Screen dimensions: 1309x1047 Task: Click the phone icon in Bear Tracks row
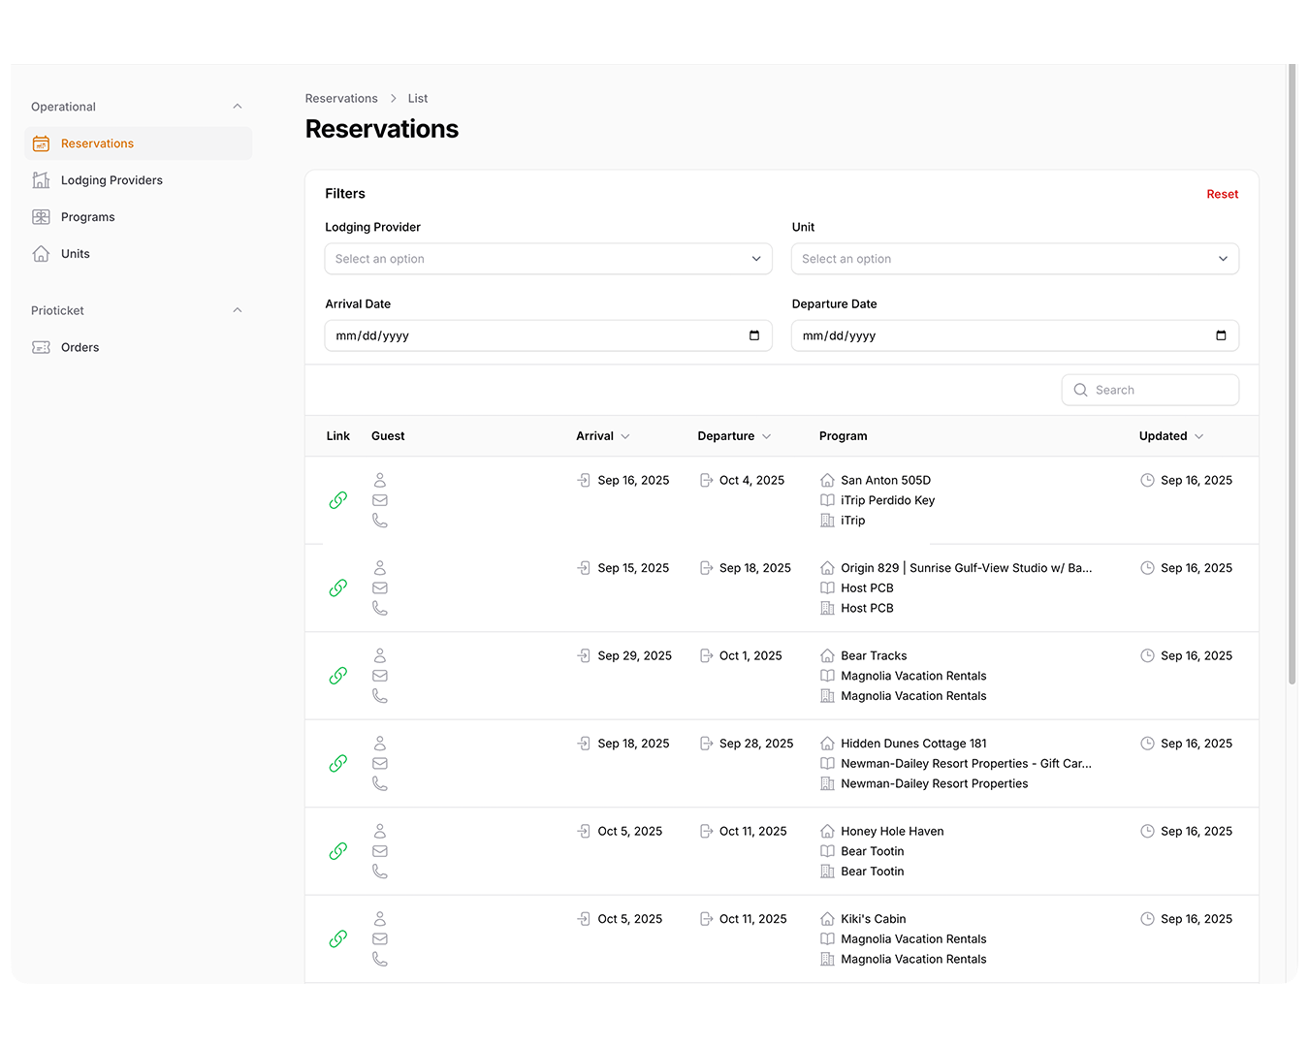[x=380, y=696]
